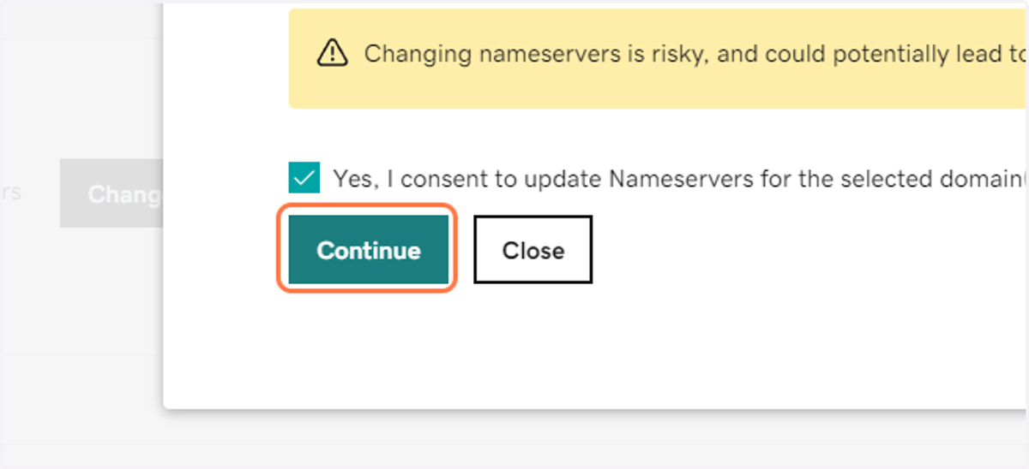This screenshot has height=469, width=1029.
Task: Click the 'Changing nameservers is risky' warning text
Action: [x=695, y=53]
